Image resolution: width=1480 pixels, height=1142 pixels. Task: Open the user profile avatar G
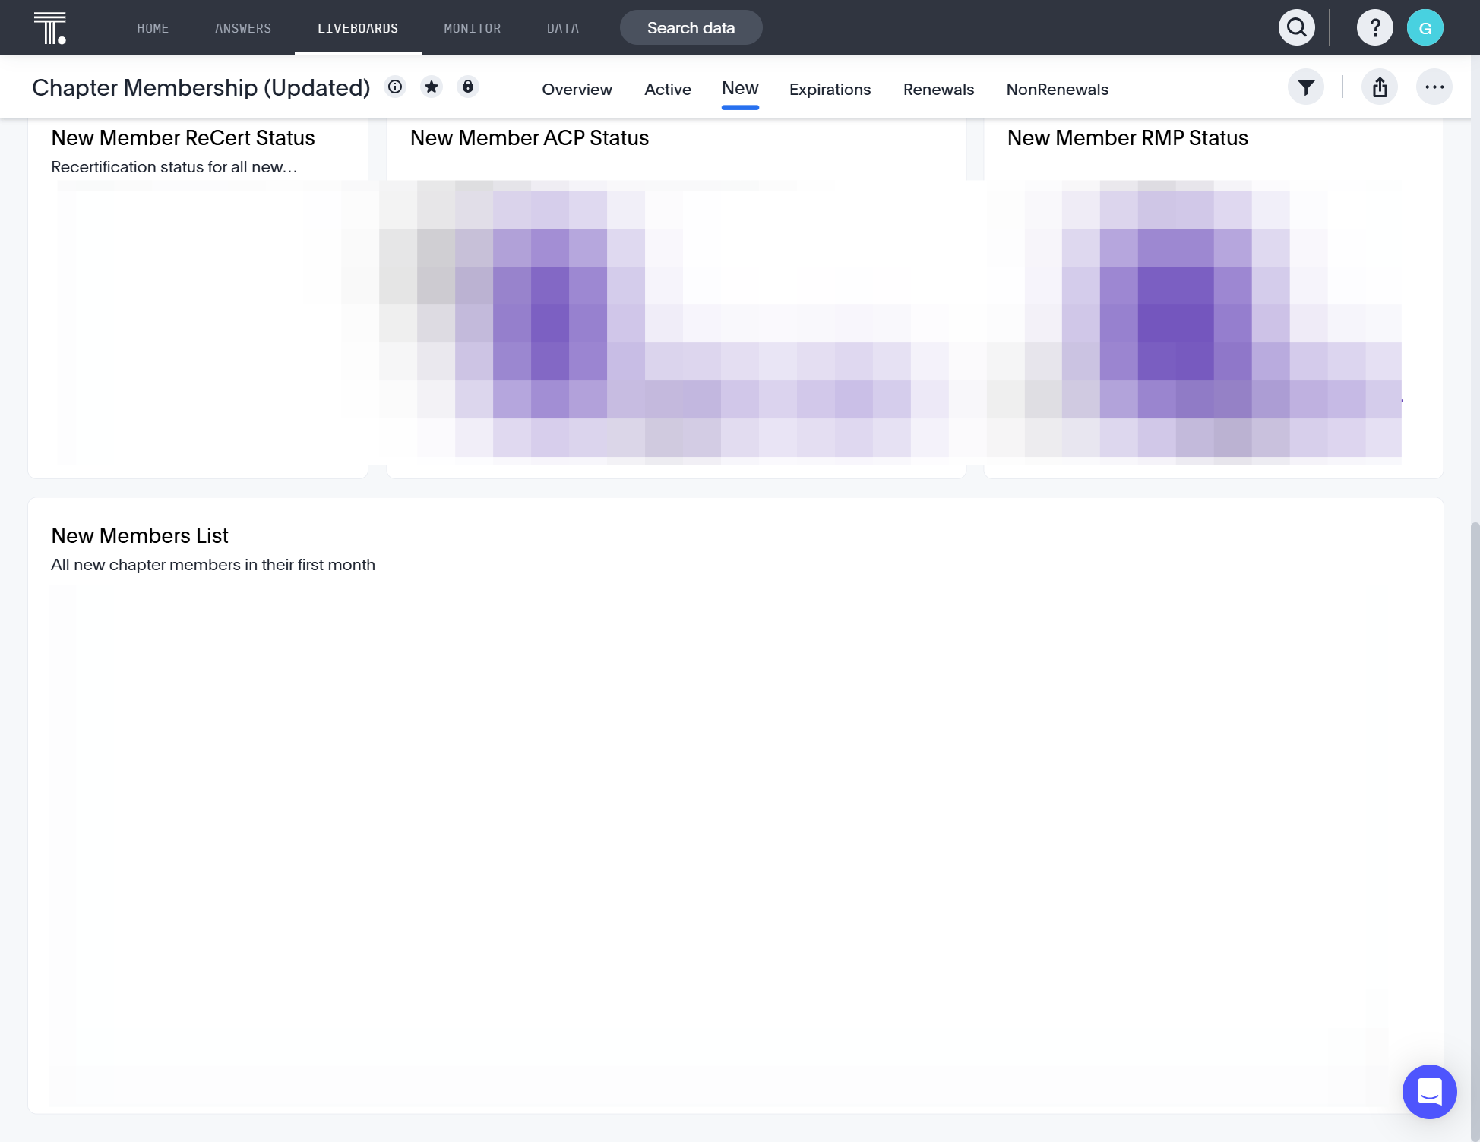1425,28
